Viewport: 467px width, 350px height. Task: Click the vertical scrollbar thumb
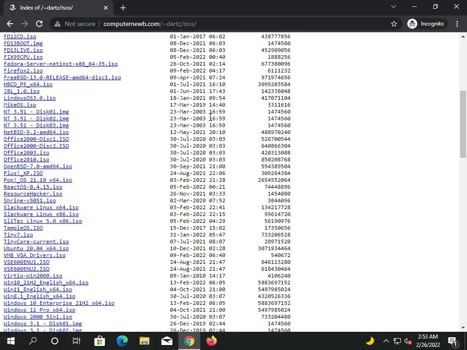(x=463, y=124)
